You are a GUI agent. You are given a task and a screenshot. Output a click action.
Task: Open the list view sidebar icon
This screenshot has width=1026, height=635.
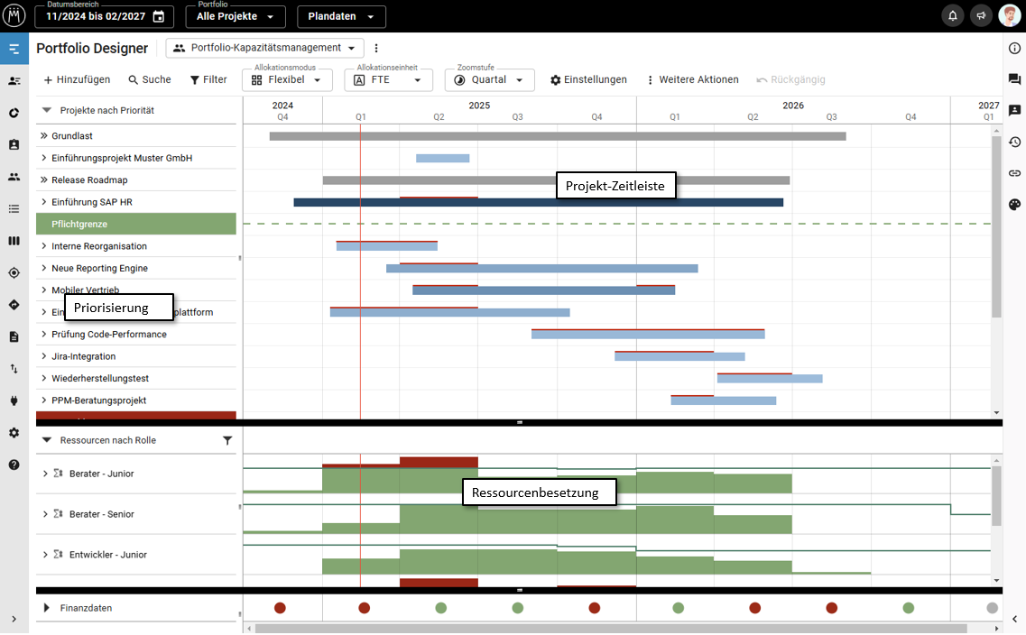pos(14,208)
